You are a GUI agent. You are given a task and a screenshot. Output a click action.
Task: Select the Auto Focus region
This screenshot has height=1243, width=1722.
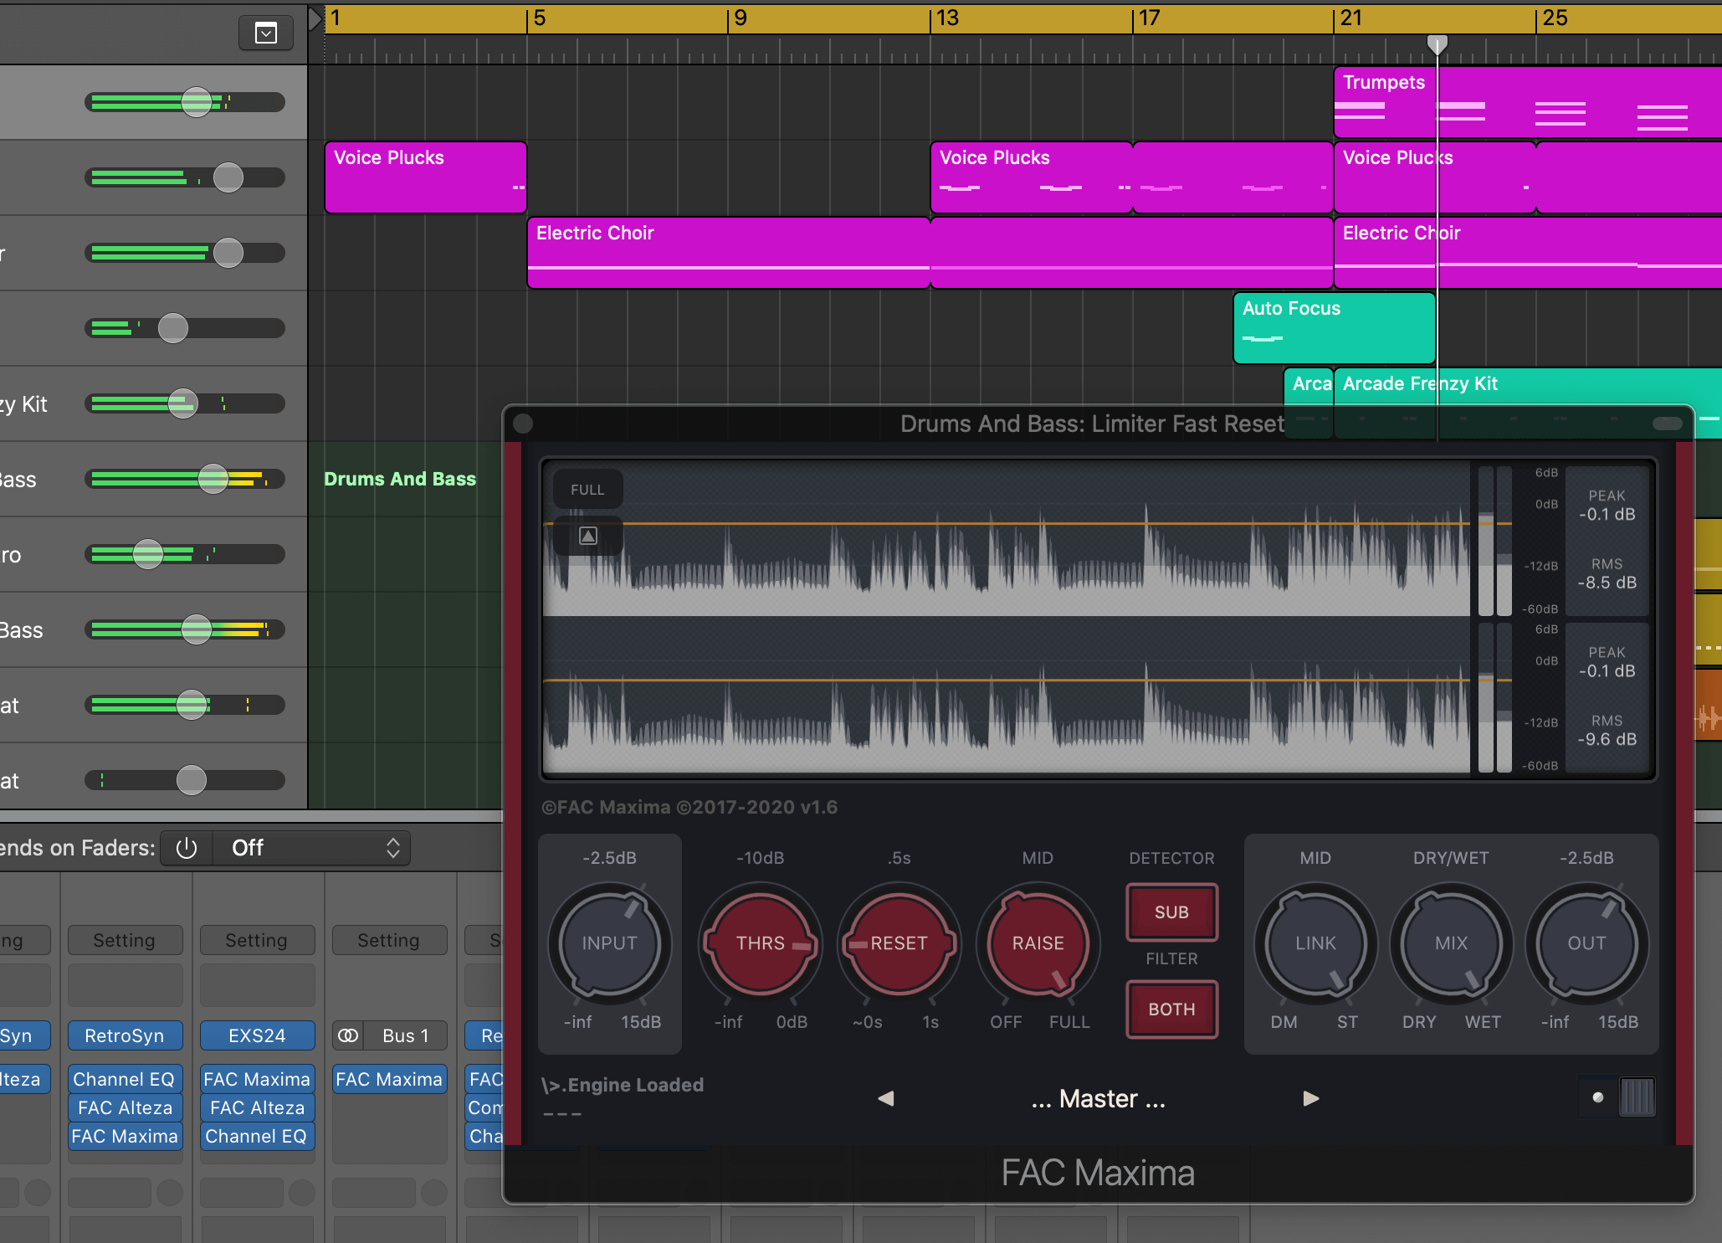point(1335,328)
